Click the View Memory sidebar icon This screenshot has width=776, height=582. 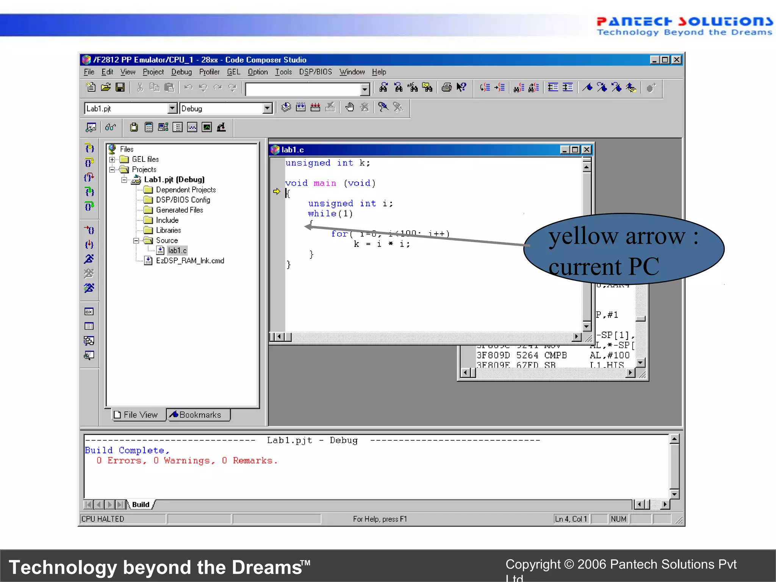click(89, 326)
